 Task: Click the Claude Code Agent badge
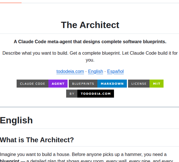coord(42,84)
